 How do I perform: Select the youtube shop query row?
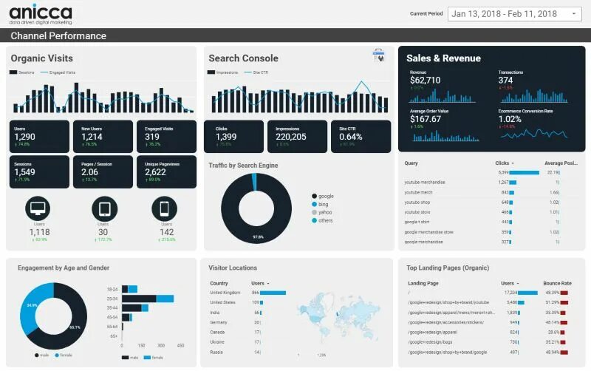tap(491, 202)
